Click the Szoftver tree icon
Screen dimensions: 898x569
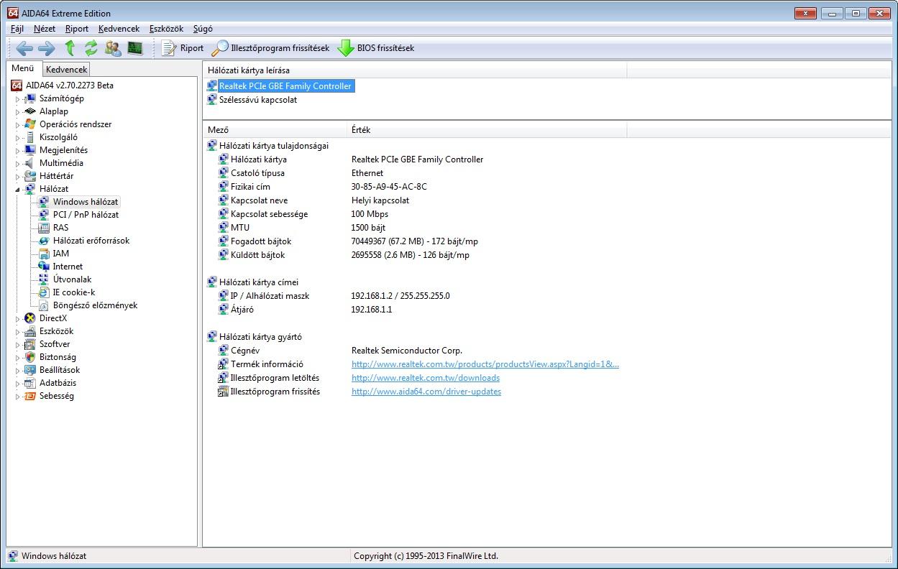pos(30,344)
